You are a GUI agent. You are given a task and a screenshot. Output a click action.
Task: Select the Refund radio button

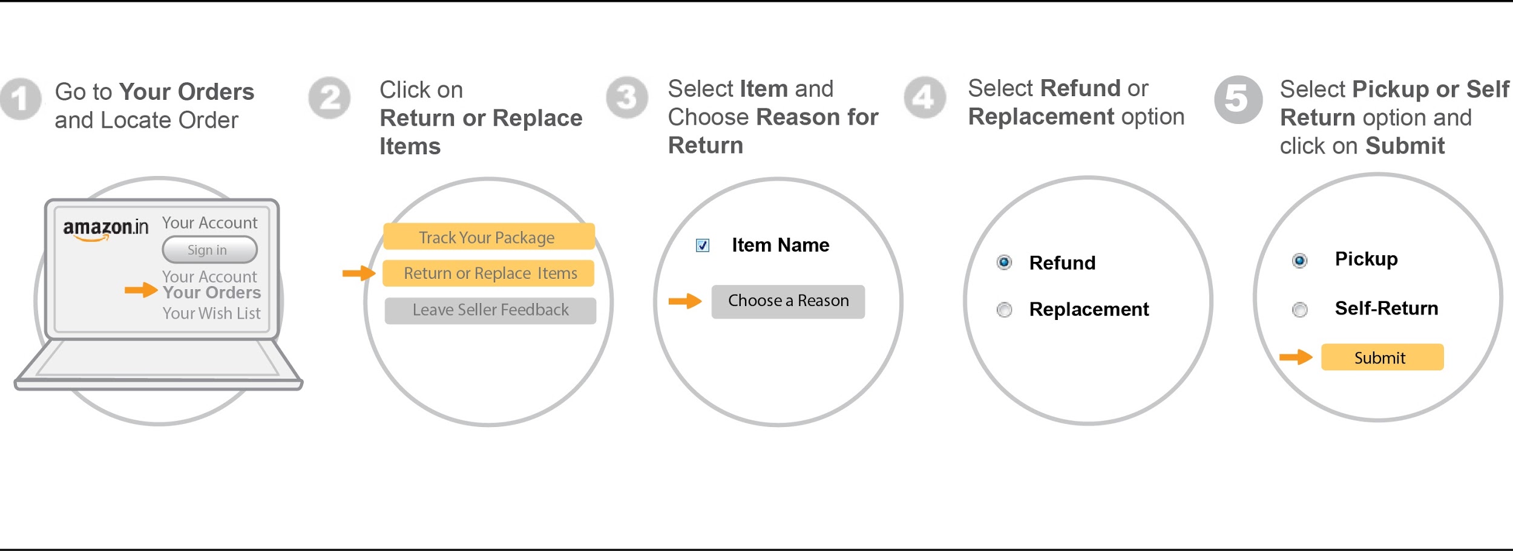1004,262
